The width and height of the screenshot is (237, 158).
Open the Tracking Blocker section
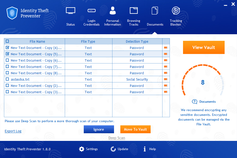tap(176, 16)
